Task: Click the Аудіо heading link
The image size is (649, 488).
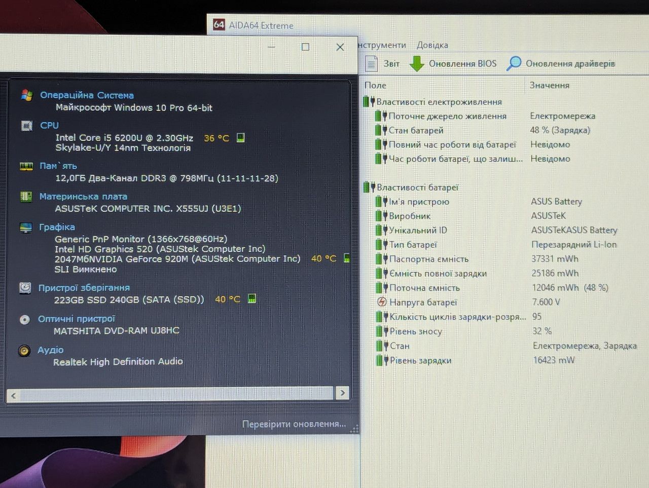Action: pyautogui.click(x=51, y=350)
